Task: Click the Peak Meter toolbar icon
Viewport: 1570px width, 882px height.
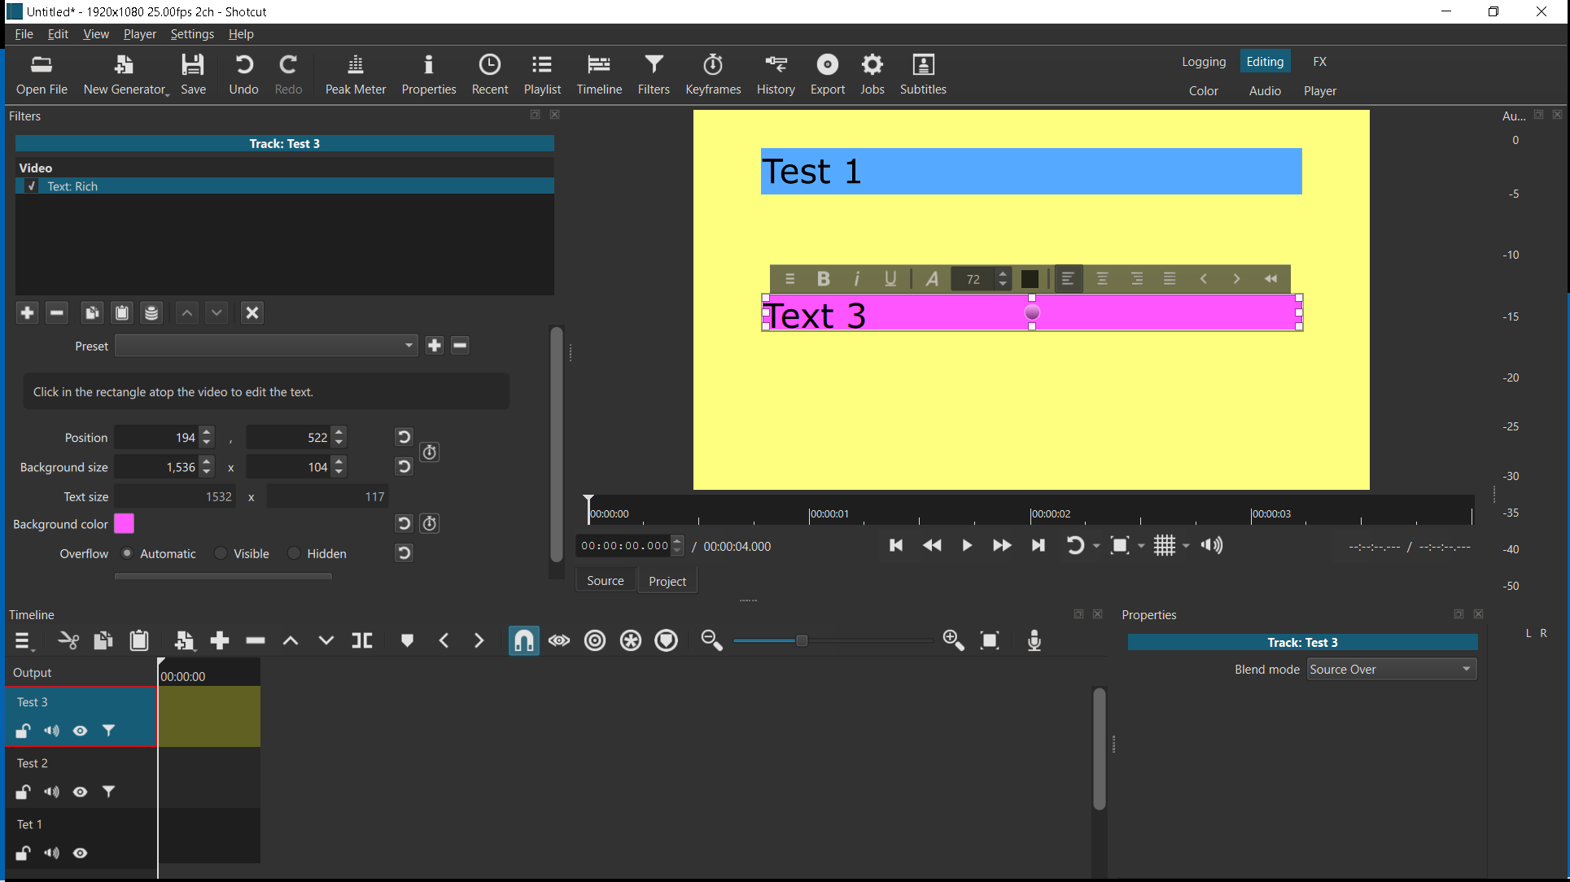Action: pyautogui.click(x=355, y=74)
